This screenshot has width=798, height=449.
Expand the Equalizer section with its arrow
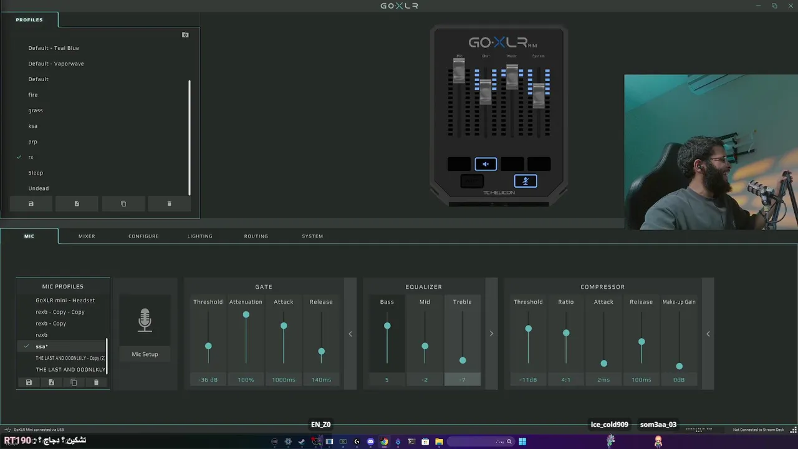[x=491, y=334]
